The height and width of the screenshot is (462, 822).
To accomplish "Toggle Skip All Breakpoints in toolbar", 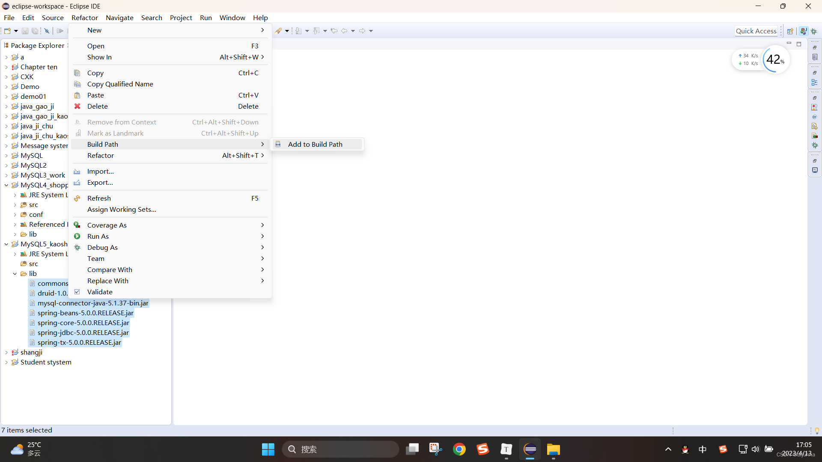I will pos(47,31).
